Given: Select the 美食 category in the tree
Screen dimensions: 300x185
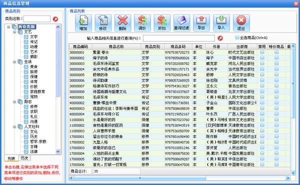Looking at the screenshot, I should [33, 67].
